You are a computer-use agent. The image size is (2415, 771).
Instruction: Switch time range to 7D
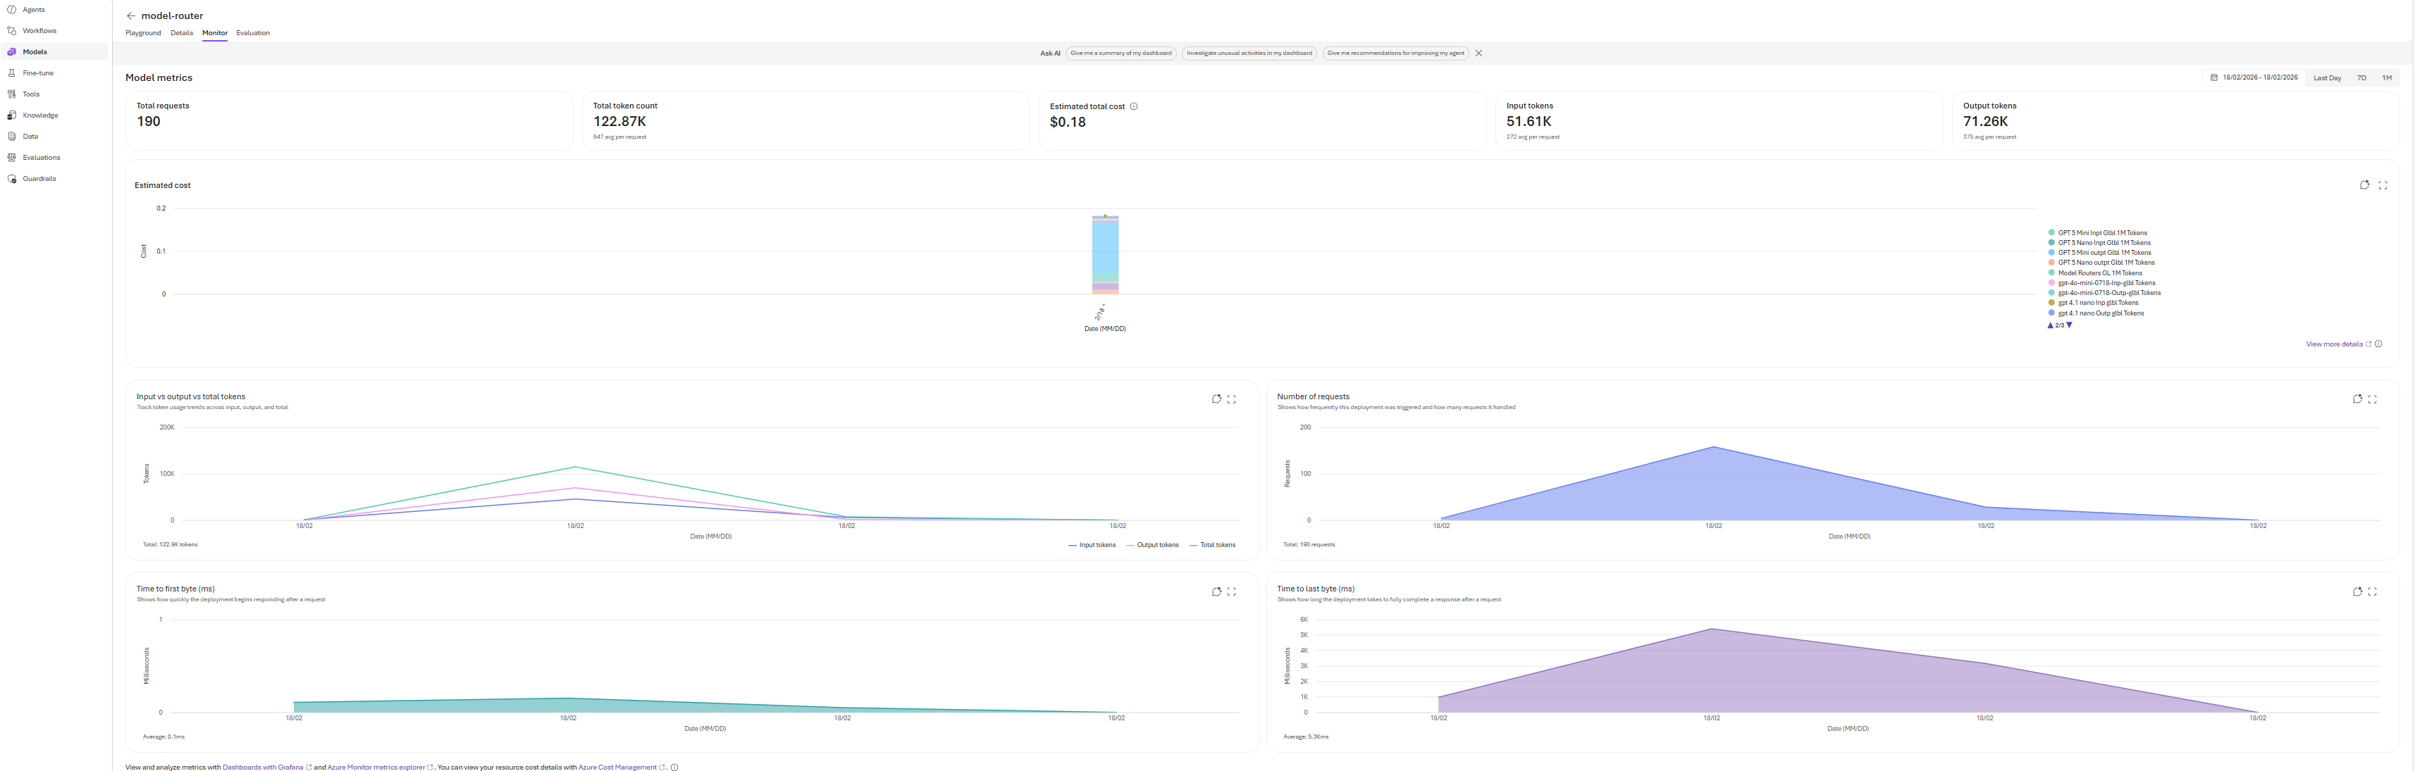pos(2361,77)
